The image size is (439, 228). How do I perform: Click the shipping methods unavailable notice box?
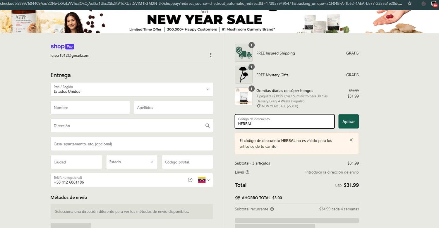point(132,211)
